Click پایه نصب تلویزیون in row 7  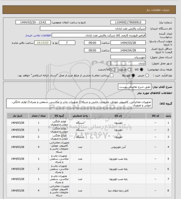click(118, 179)
